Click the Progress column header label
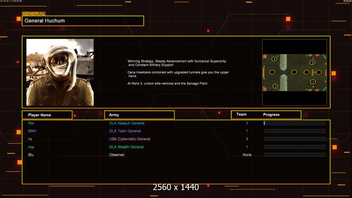This screenshot has height=198, width=352. [271, 115]
